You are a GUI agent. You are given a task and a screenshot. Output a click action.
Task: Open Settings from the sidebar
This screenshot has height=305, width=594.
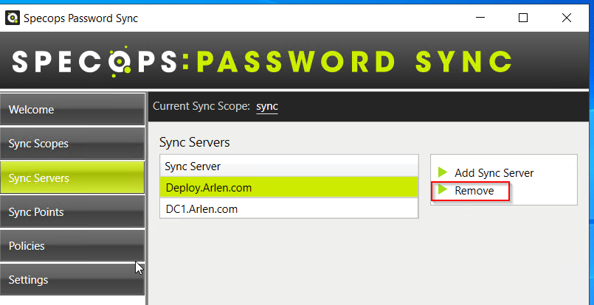coord(72,280)
